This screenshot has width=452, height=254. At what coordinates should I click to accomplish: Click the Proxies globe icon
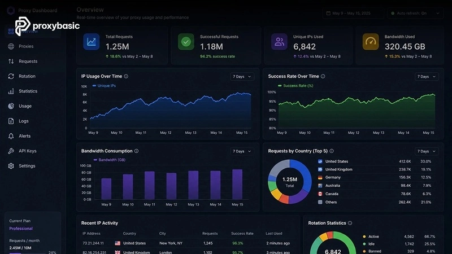11,46
